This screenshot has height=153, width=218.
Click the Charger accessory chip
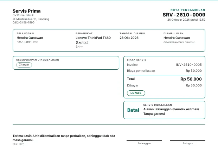(x=24, y=65)
